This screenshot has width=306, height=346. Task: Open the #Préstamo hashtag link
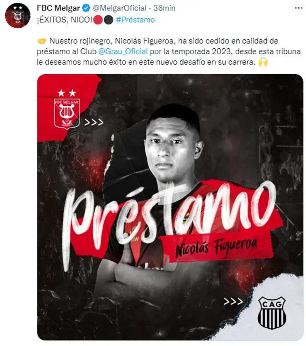(x=135, y=20)
